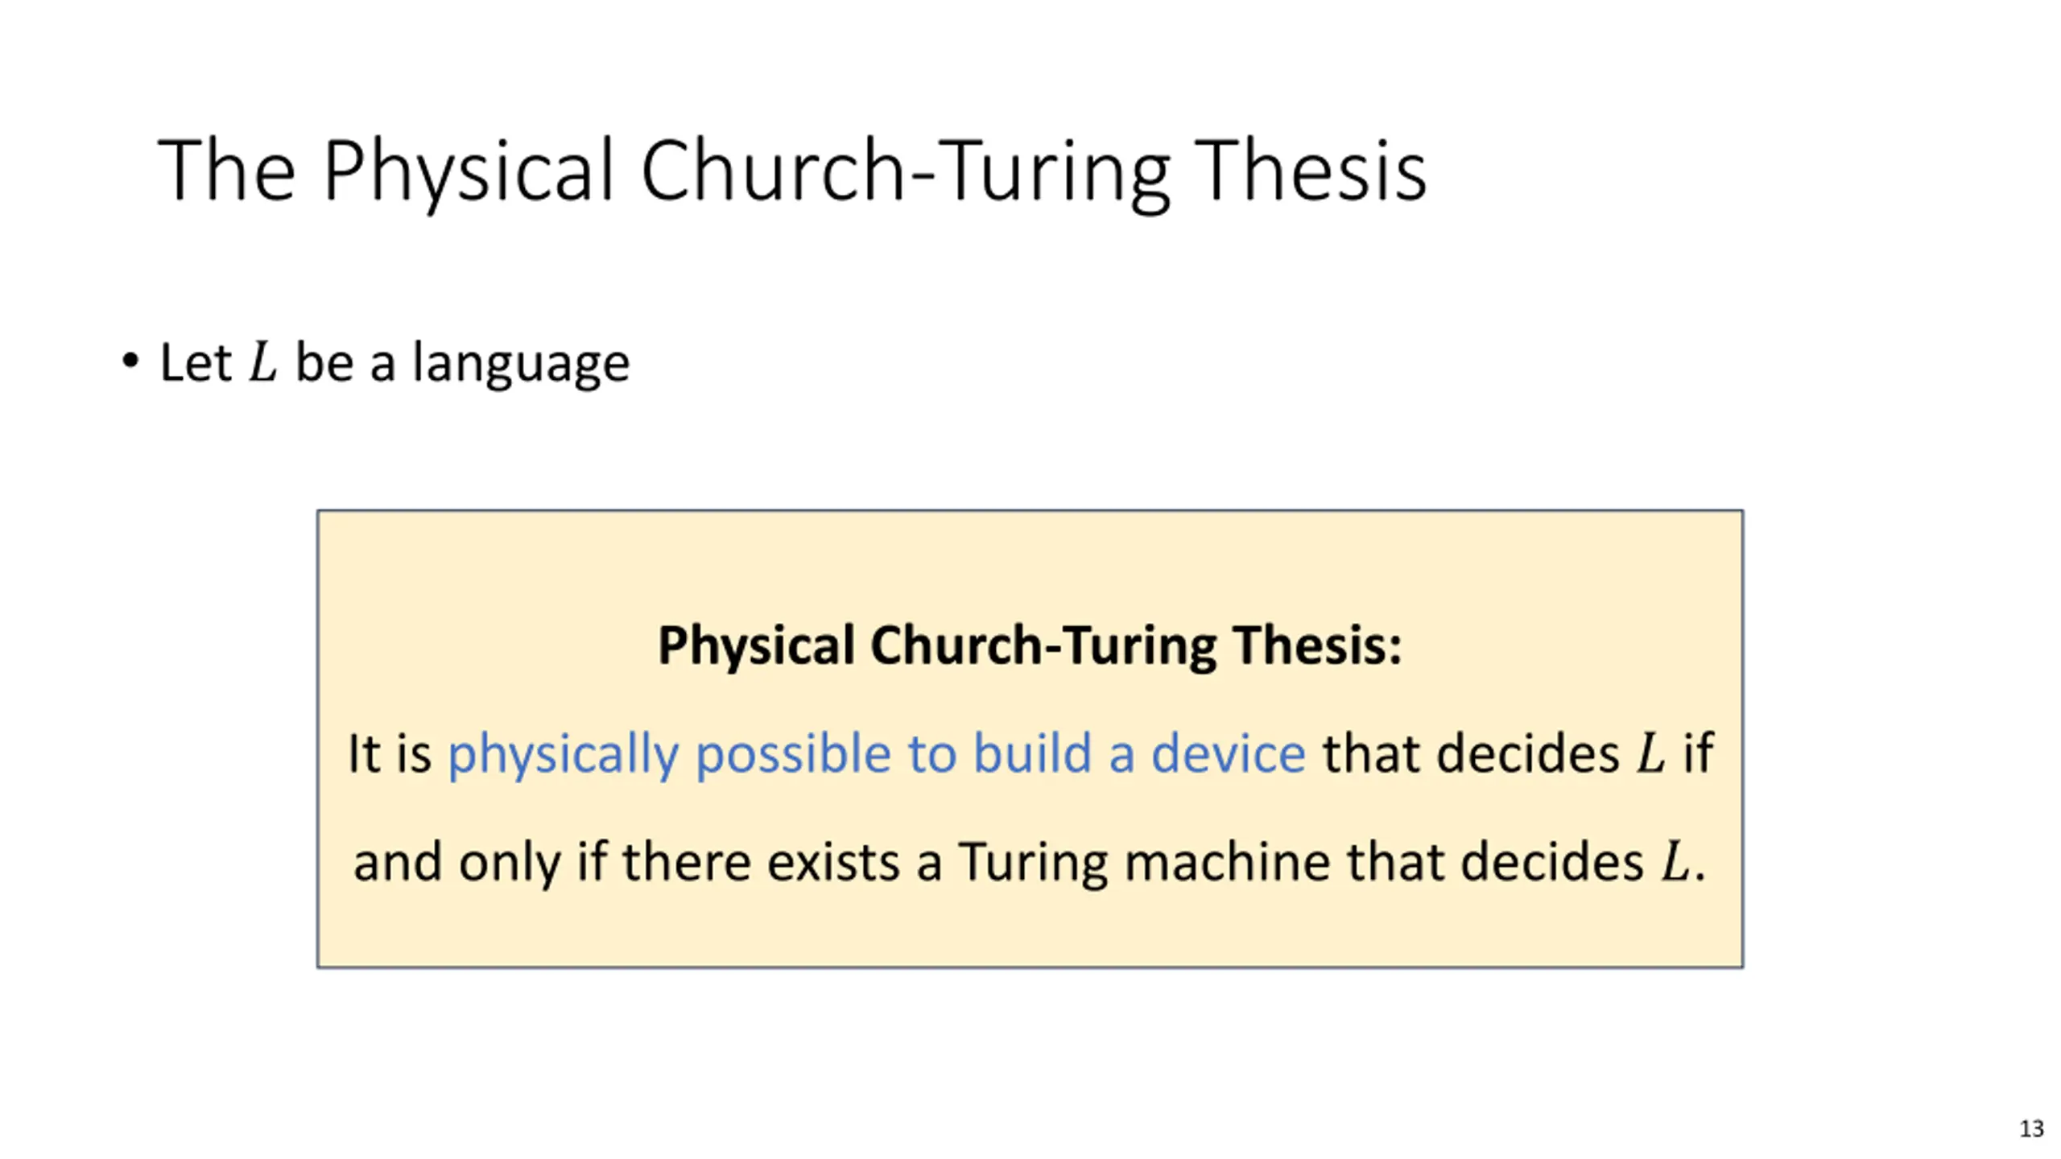Click the italic L in the bullet line
The height and width of the screenshot is (1159, 2061).
click(263, 362)
